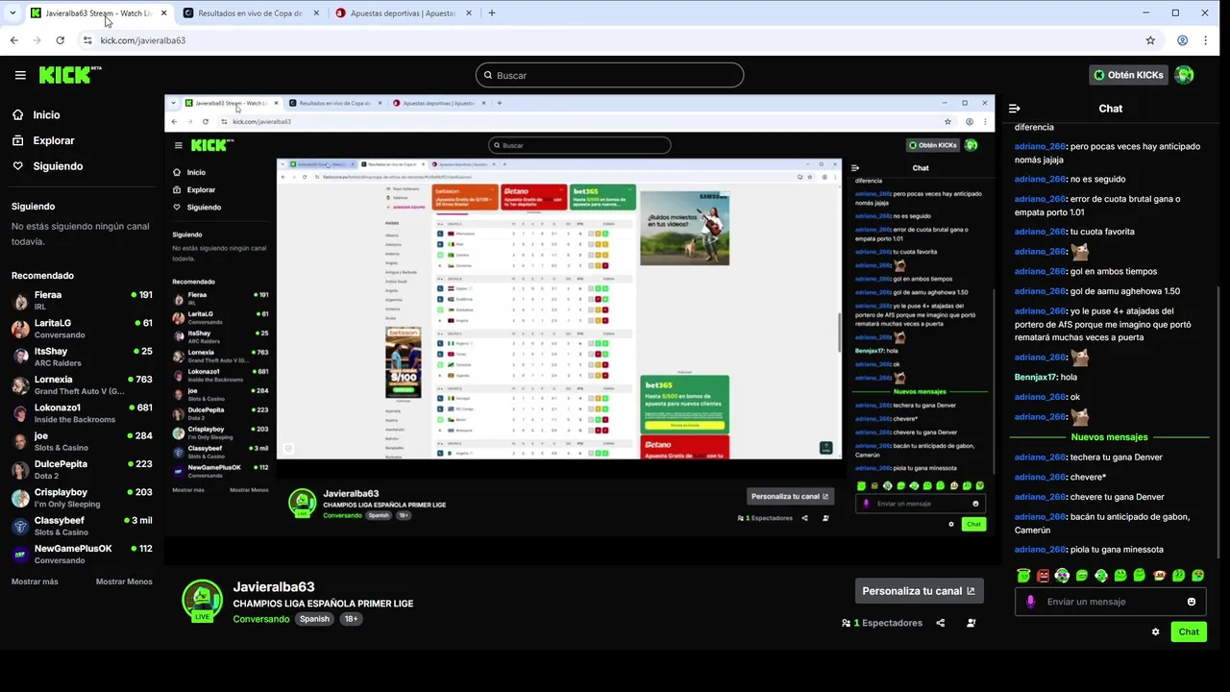1230x692 pixels.
Task: Click Mostrar Menos link
Action: (124, 581)
